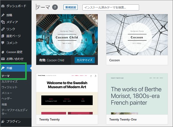Click the theme count badge 7
Viewport: 173px width, 127px height.
(55, 7)
